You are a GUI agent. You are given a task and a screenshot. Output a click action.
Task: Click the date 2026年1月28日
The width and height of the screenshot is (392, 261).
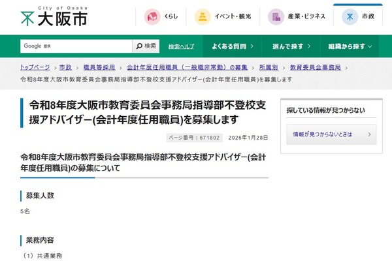[248, 138]
